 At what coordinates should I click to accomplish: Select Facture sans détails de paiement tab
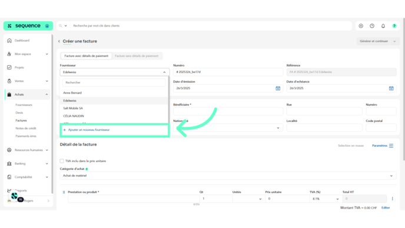137,56
